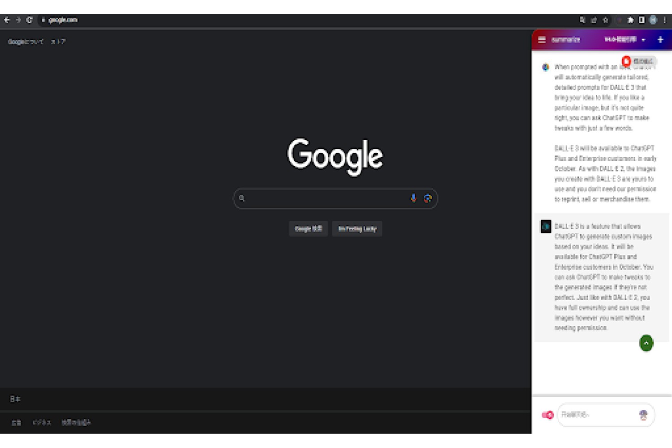
Task: Click the user avatar beside first message
Action: [x=546, y=67]
